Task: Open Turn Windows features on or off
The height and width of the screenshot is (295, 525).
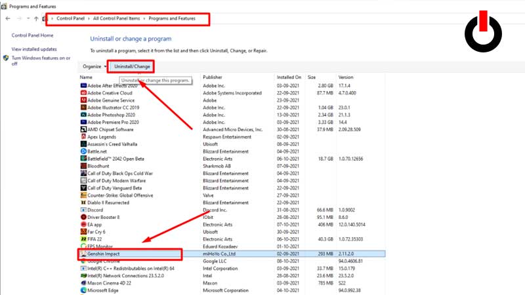Action: click(41, 60)
